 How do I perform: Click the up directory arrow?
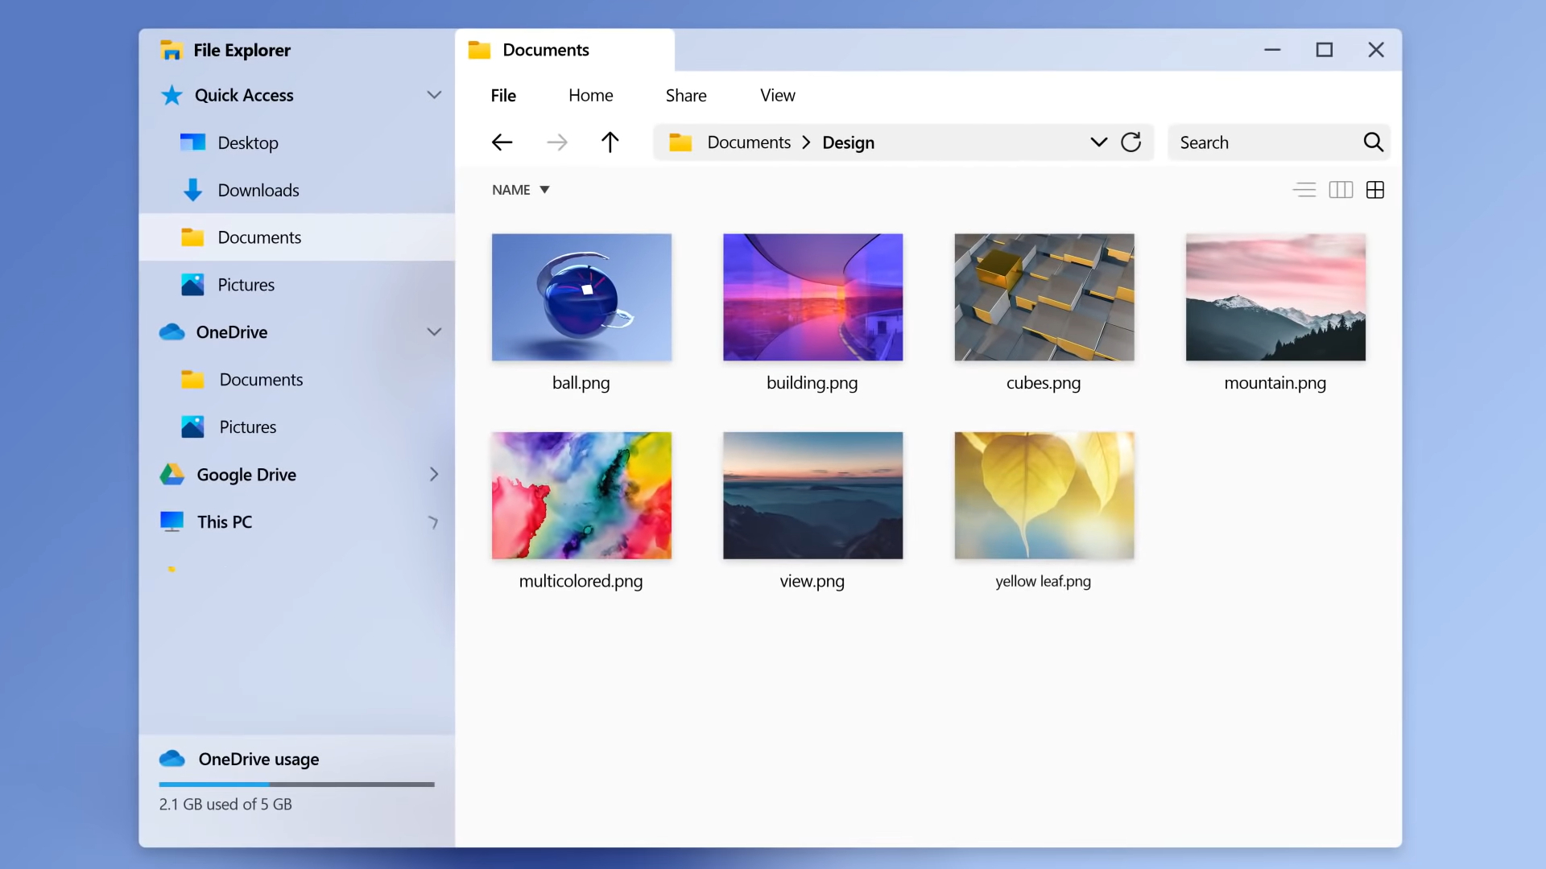610,142
